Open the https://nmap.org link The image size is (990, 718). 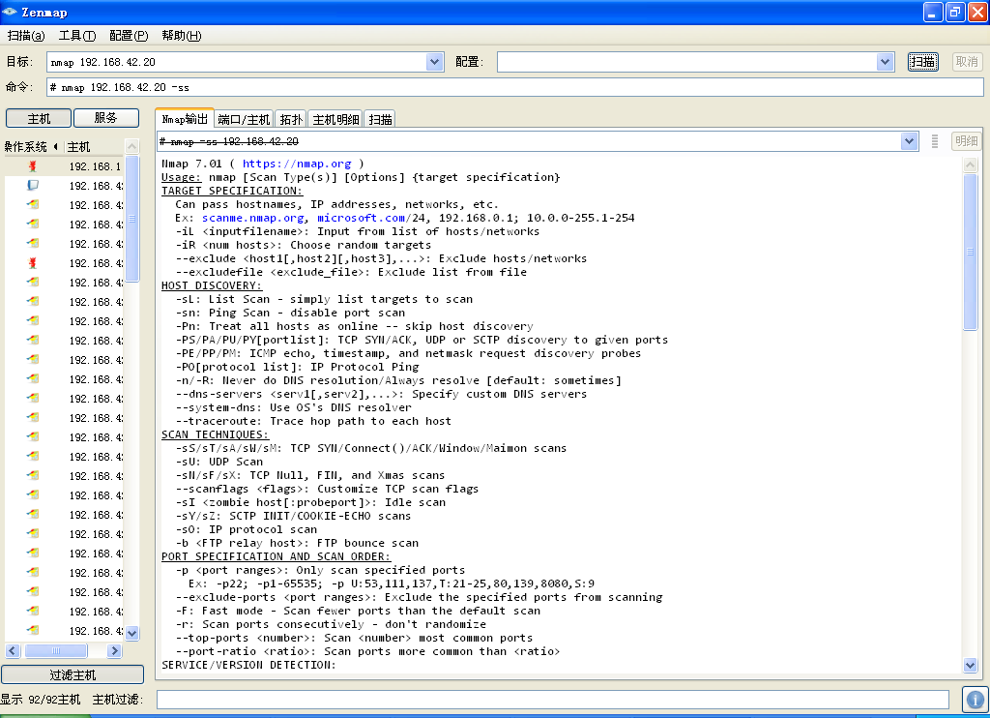(296, 164)
